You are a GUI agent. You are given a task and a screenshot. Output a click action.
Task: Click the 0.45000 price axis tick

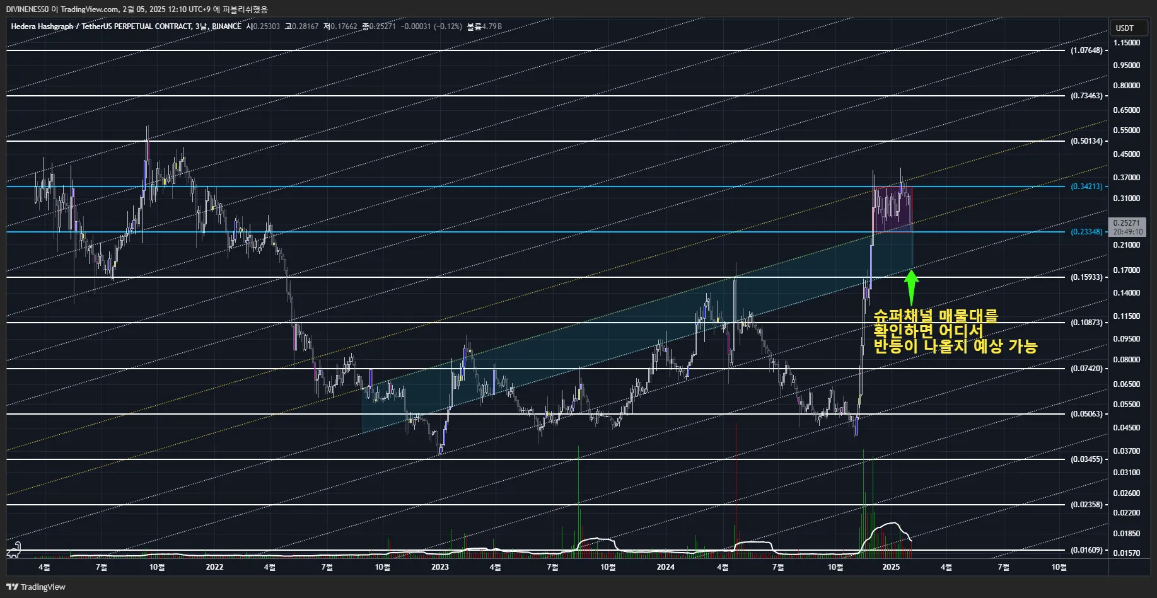1127,154
